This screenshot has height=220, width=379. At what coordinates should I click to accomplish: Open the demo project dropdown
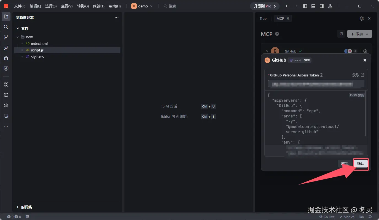point(142,6)
